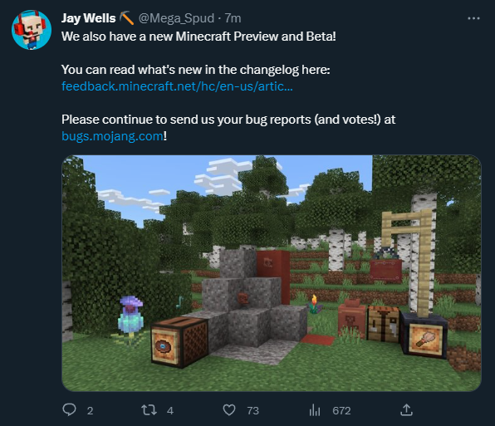The width and height of the screenshot is (495, 426).
Task: Open Jay Wells profile avatar
Action: pos(32,30)
